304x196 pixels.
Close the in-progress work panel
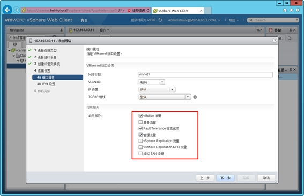(x=294, y=70)
